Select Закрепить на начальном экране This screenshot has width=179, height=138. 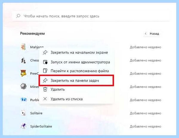76,53
